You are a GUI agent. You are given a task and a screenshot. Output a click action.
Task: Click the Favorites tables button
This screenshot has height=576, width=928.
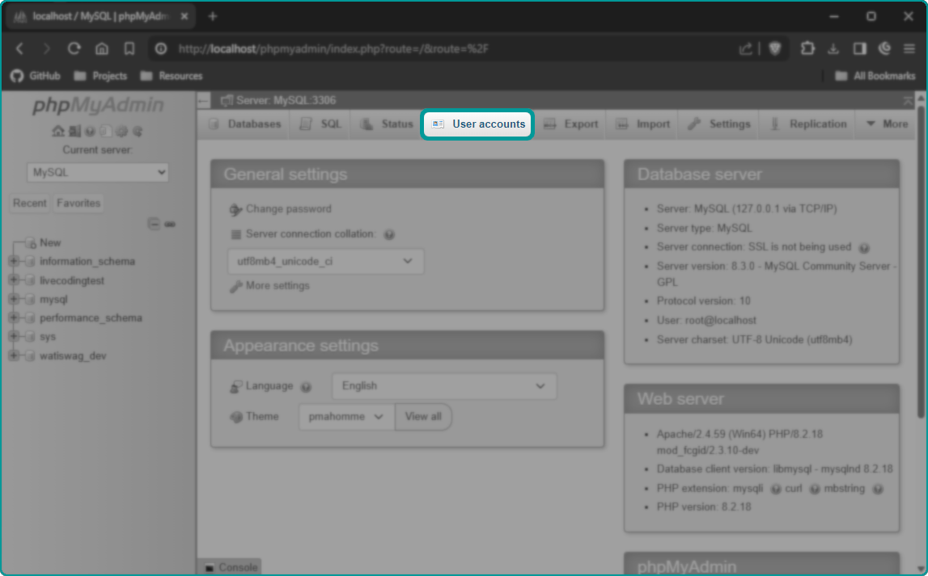click(x=78, y=204)
